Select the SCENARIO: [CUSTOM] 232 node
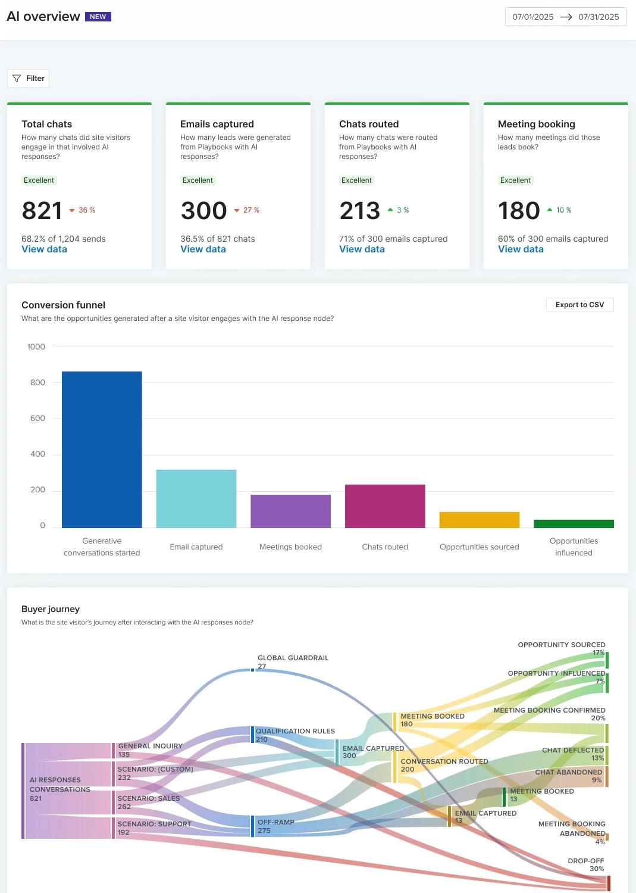Screen dimensions: 636x893 (x=113, y=774)
